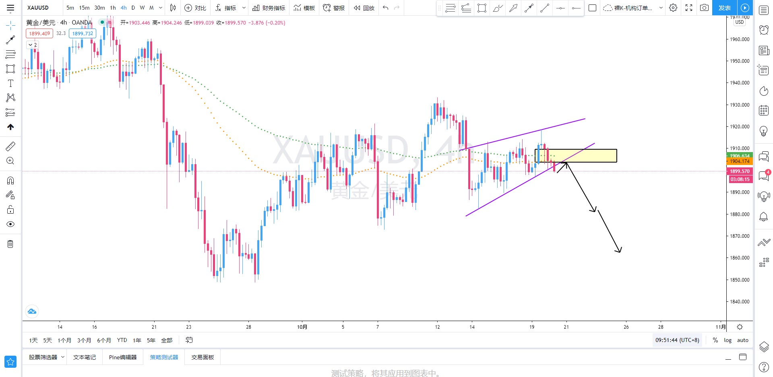Open the alarm alerts panel icon

tap(764, 30)
